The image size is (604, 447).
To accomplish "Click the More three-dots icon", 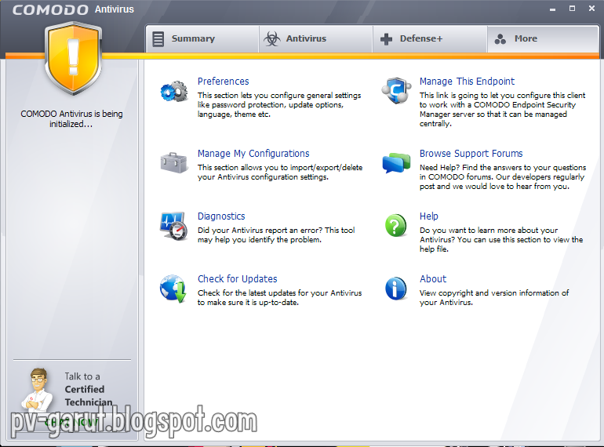I will (500, 39).
